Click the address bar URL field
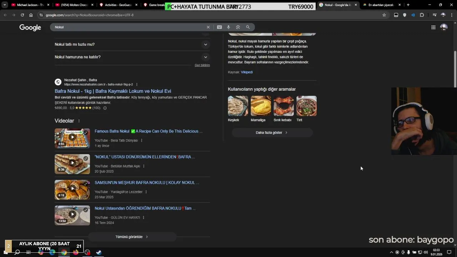 tap(211, 15)
